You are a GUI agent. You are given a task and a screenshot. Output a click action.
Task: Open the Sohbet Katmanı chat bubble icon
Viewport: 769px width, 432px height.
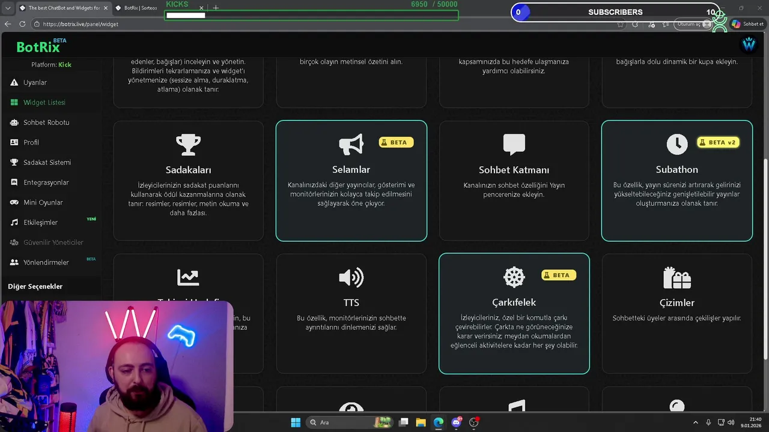(514, 145)
